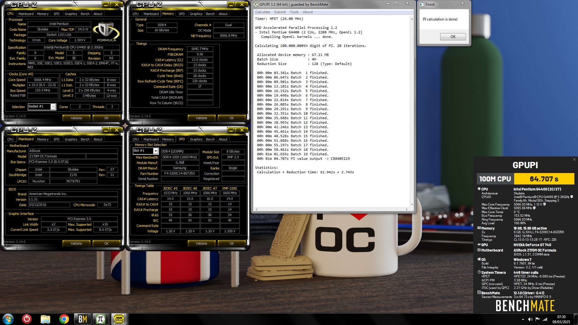
Task: Switch to Mainboard tab in CPU-Z CPU window
Action: point(26,14)
